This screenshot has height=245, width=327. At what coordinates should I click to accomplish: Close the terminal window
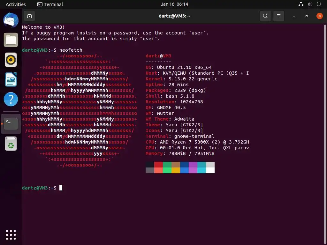(319, 16)
